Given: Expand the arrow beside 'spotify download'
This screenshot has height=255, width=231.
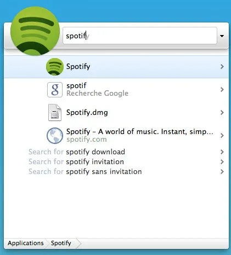Looking at the screenshot, I should (222, 152).
